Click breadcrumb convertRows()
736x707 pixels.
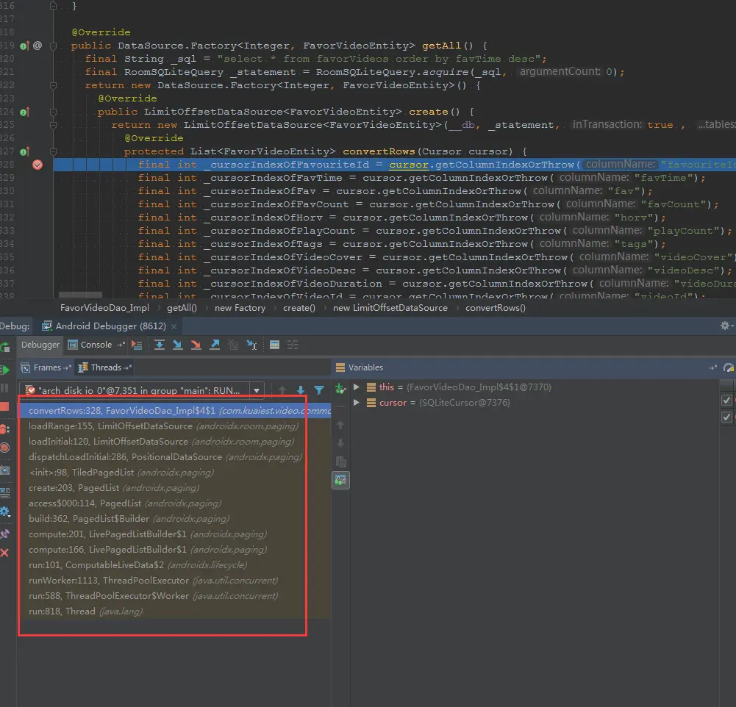496,308
